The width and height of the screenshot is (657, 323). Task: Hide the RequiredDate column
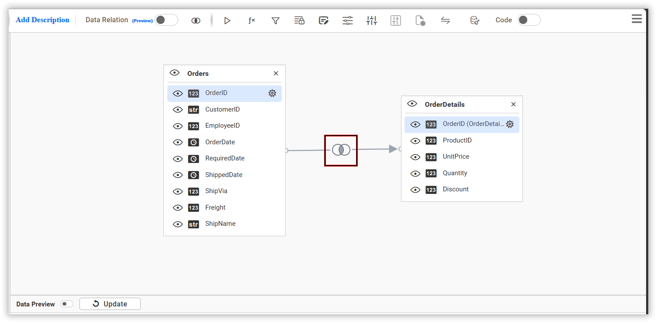177,159
